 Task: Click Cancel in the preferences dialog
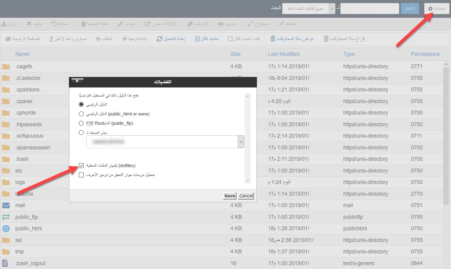pyautogui.click(x=246, y=196)
